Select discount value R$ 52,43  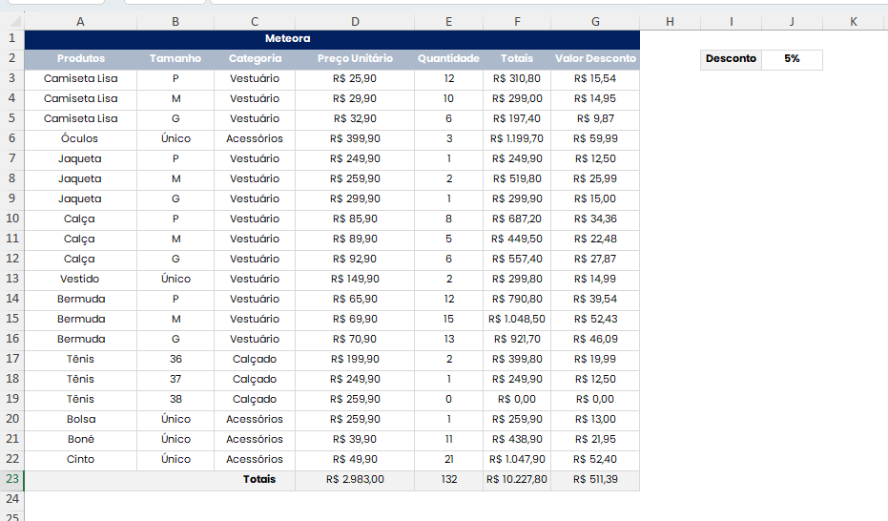[595, 319]
